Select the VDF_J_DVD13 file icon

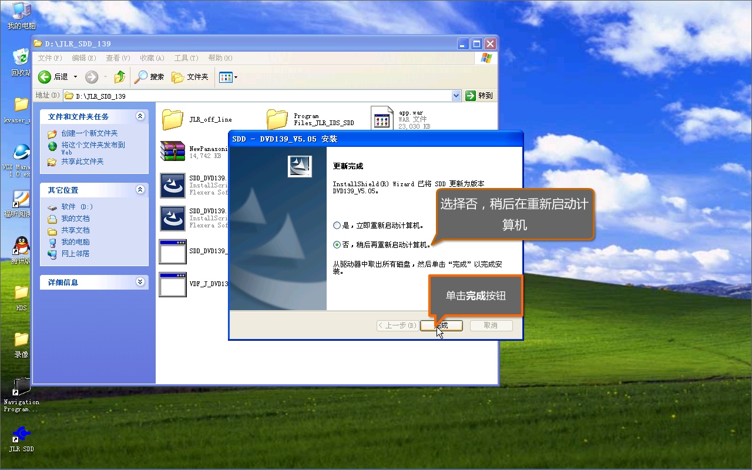pos(173,284)
